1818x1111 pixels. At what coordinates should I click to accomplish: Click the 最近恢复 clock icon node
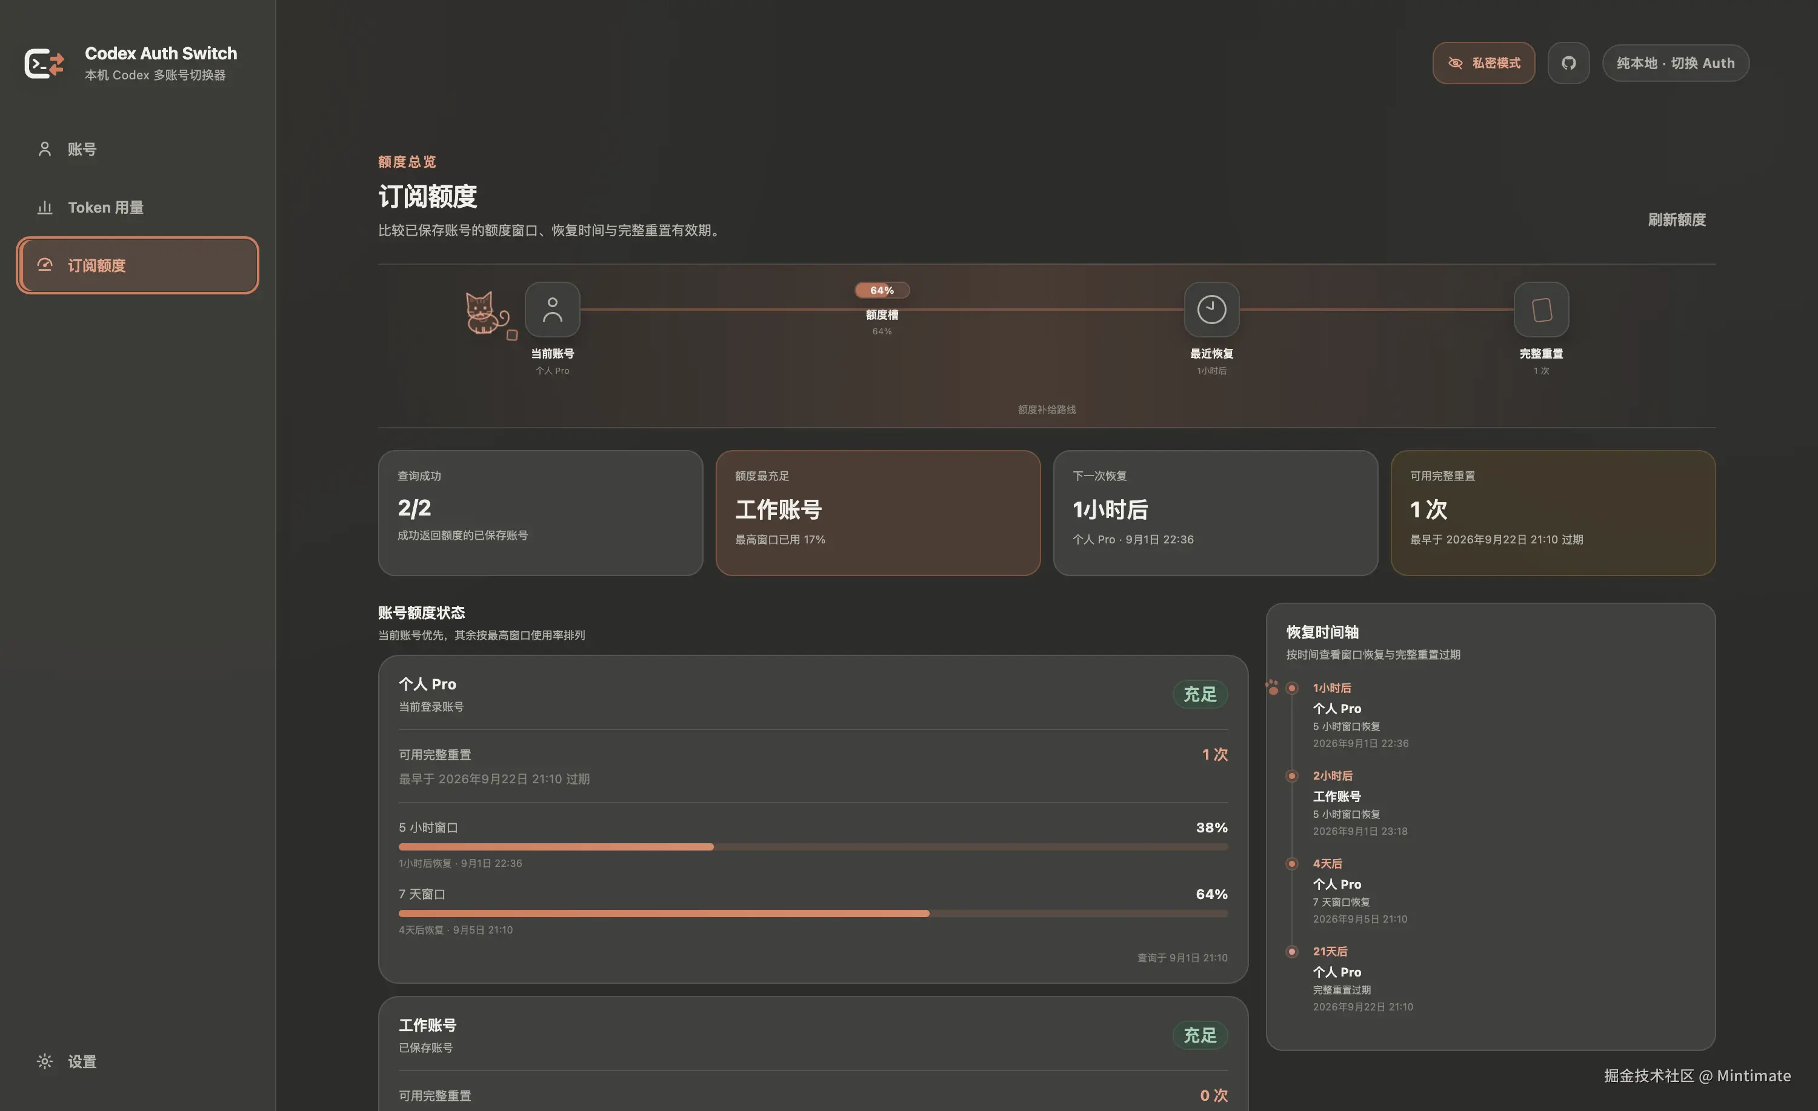(x=1211, y=309)
